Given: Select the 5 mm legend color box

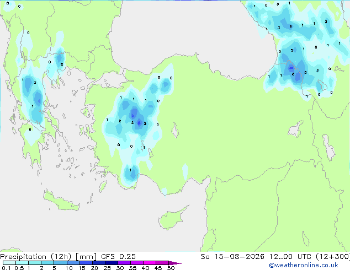Looking at the screenshot, I should 60,263.
